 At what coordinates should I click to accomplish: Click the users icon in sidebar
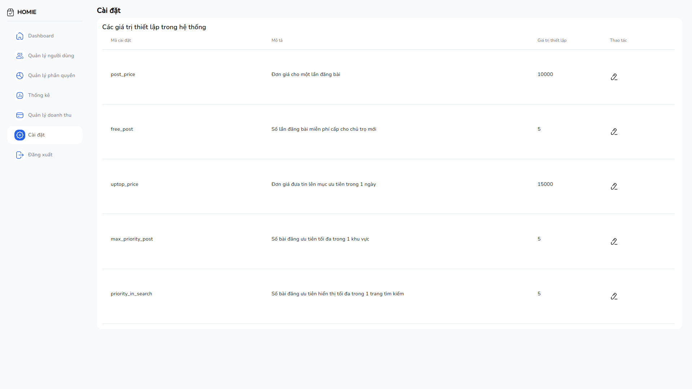tap(20, 56)
